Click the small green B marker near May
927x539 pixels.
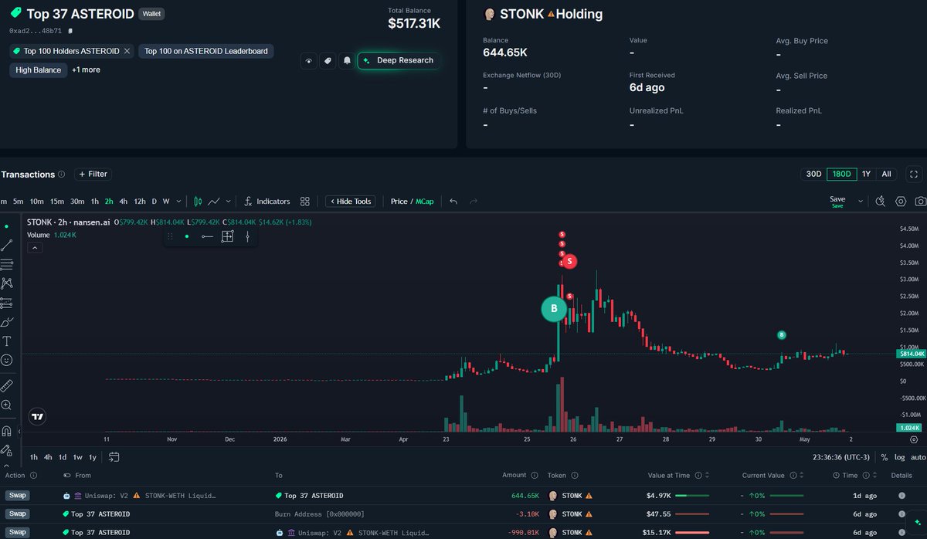782,335
